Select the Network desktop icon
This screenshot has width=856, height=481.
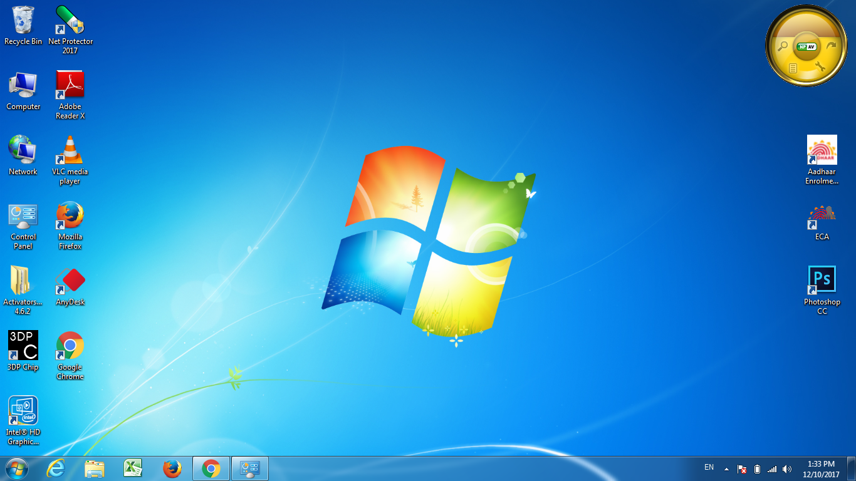[x=23, y=155]
